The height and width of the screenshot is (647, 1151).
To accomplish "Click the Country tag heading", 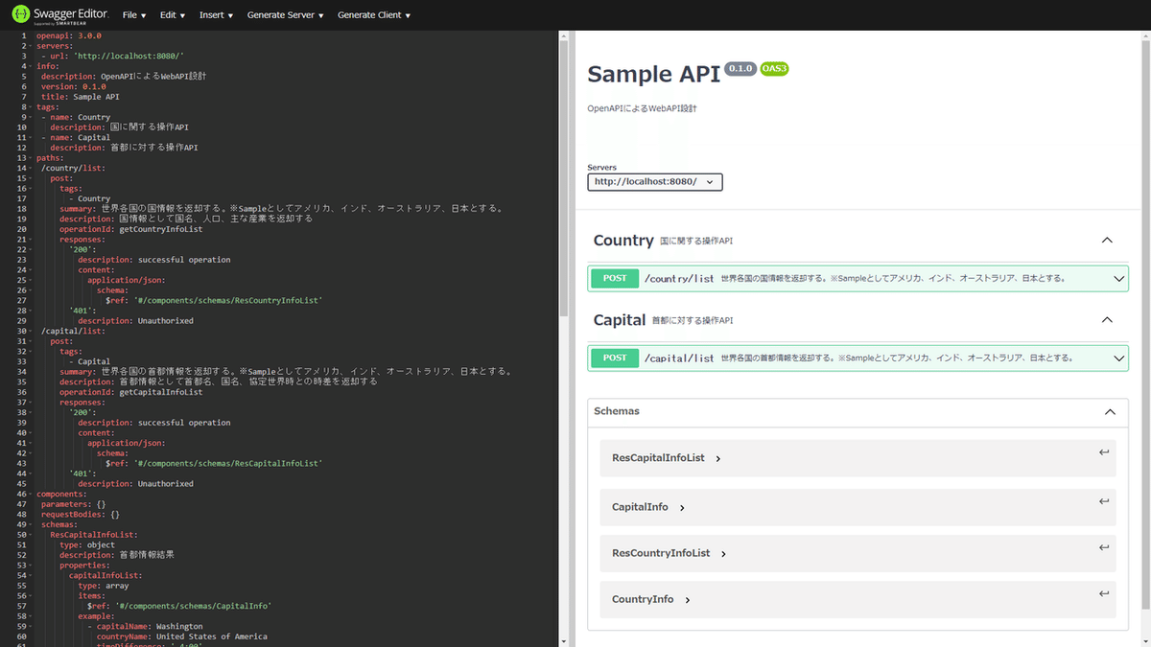I will 623,241.
